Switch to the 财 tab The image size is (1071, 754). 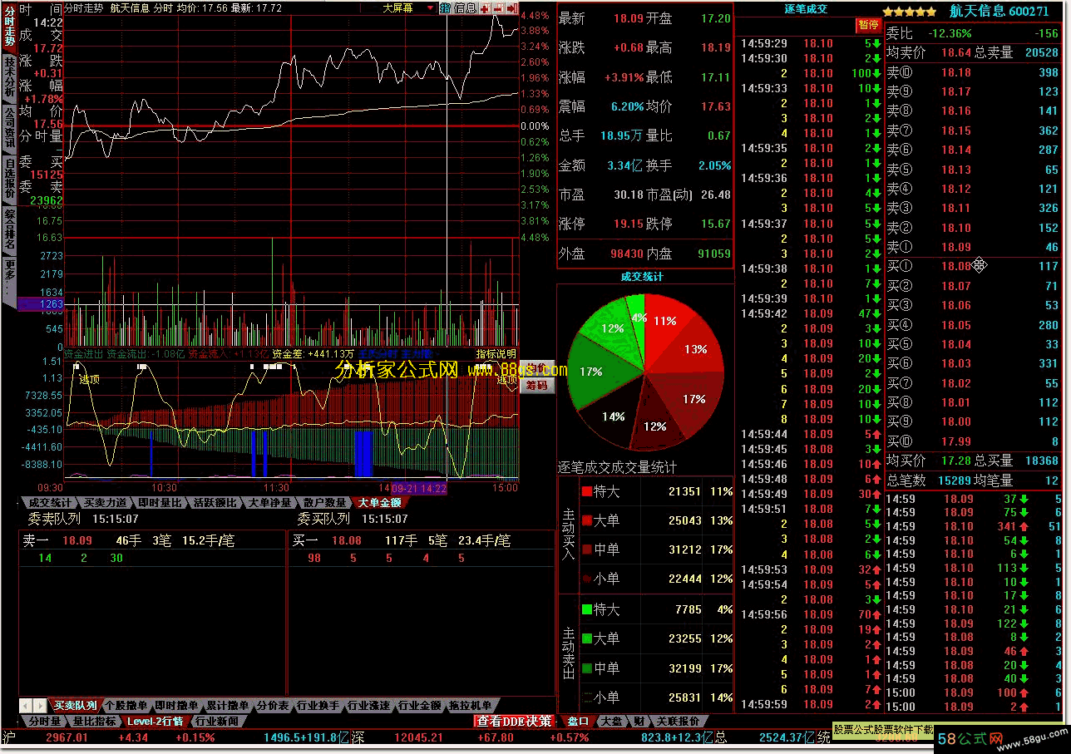[639, 721]
